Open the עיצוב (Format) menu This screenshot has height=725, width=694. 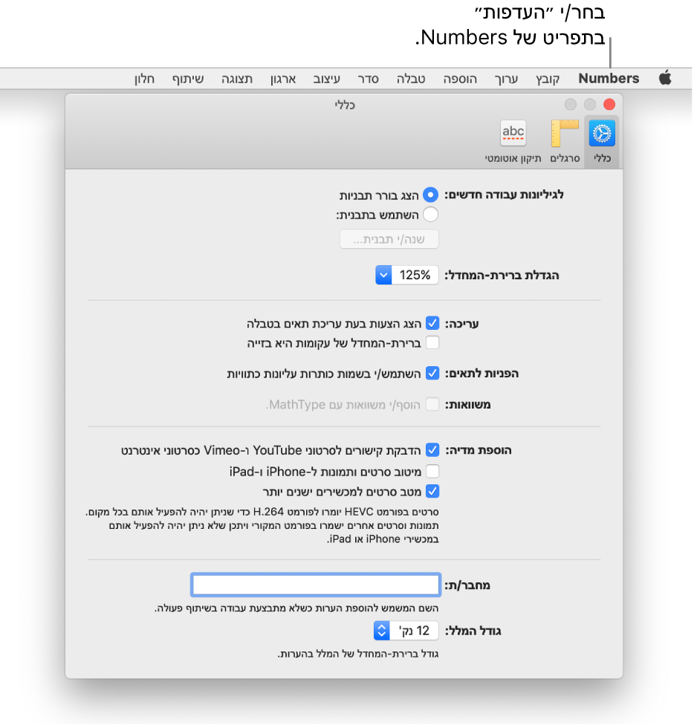click(x=326, y=79)
